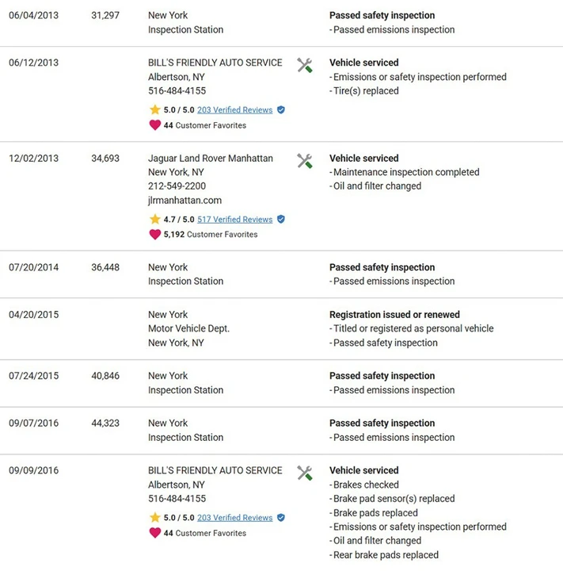Click the pink heart beside 5,192 Customer Favorites
Viewport: 563px width, 571px height.
click(155, 234)
